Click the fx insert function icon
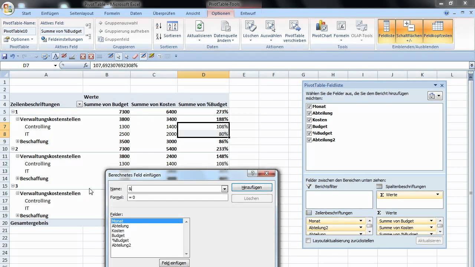This screenshot has width=475, height=267. [86, 65]
